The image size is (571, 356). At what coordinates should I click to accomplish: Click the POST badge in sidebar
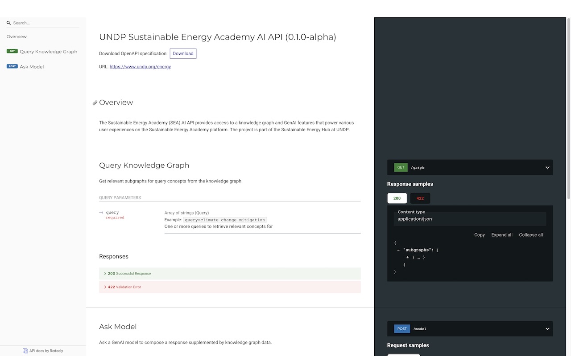(x=12, y=66)
